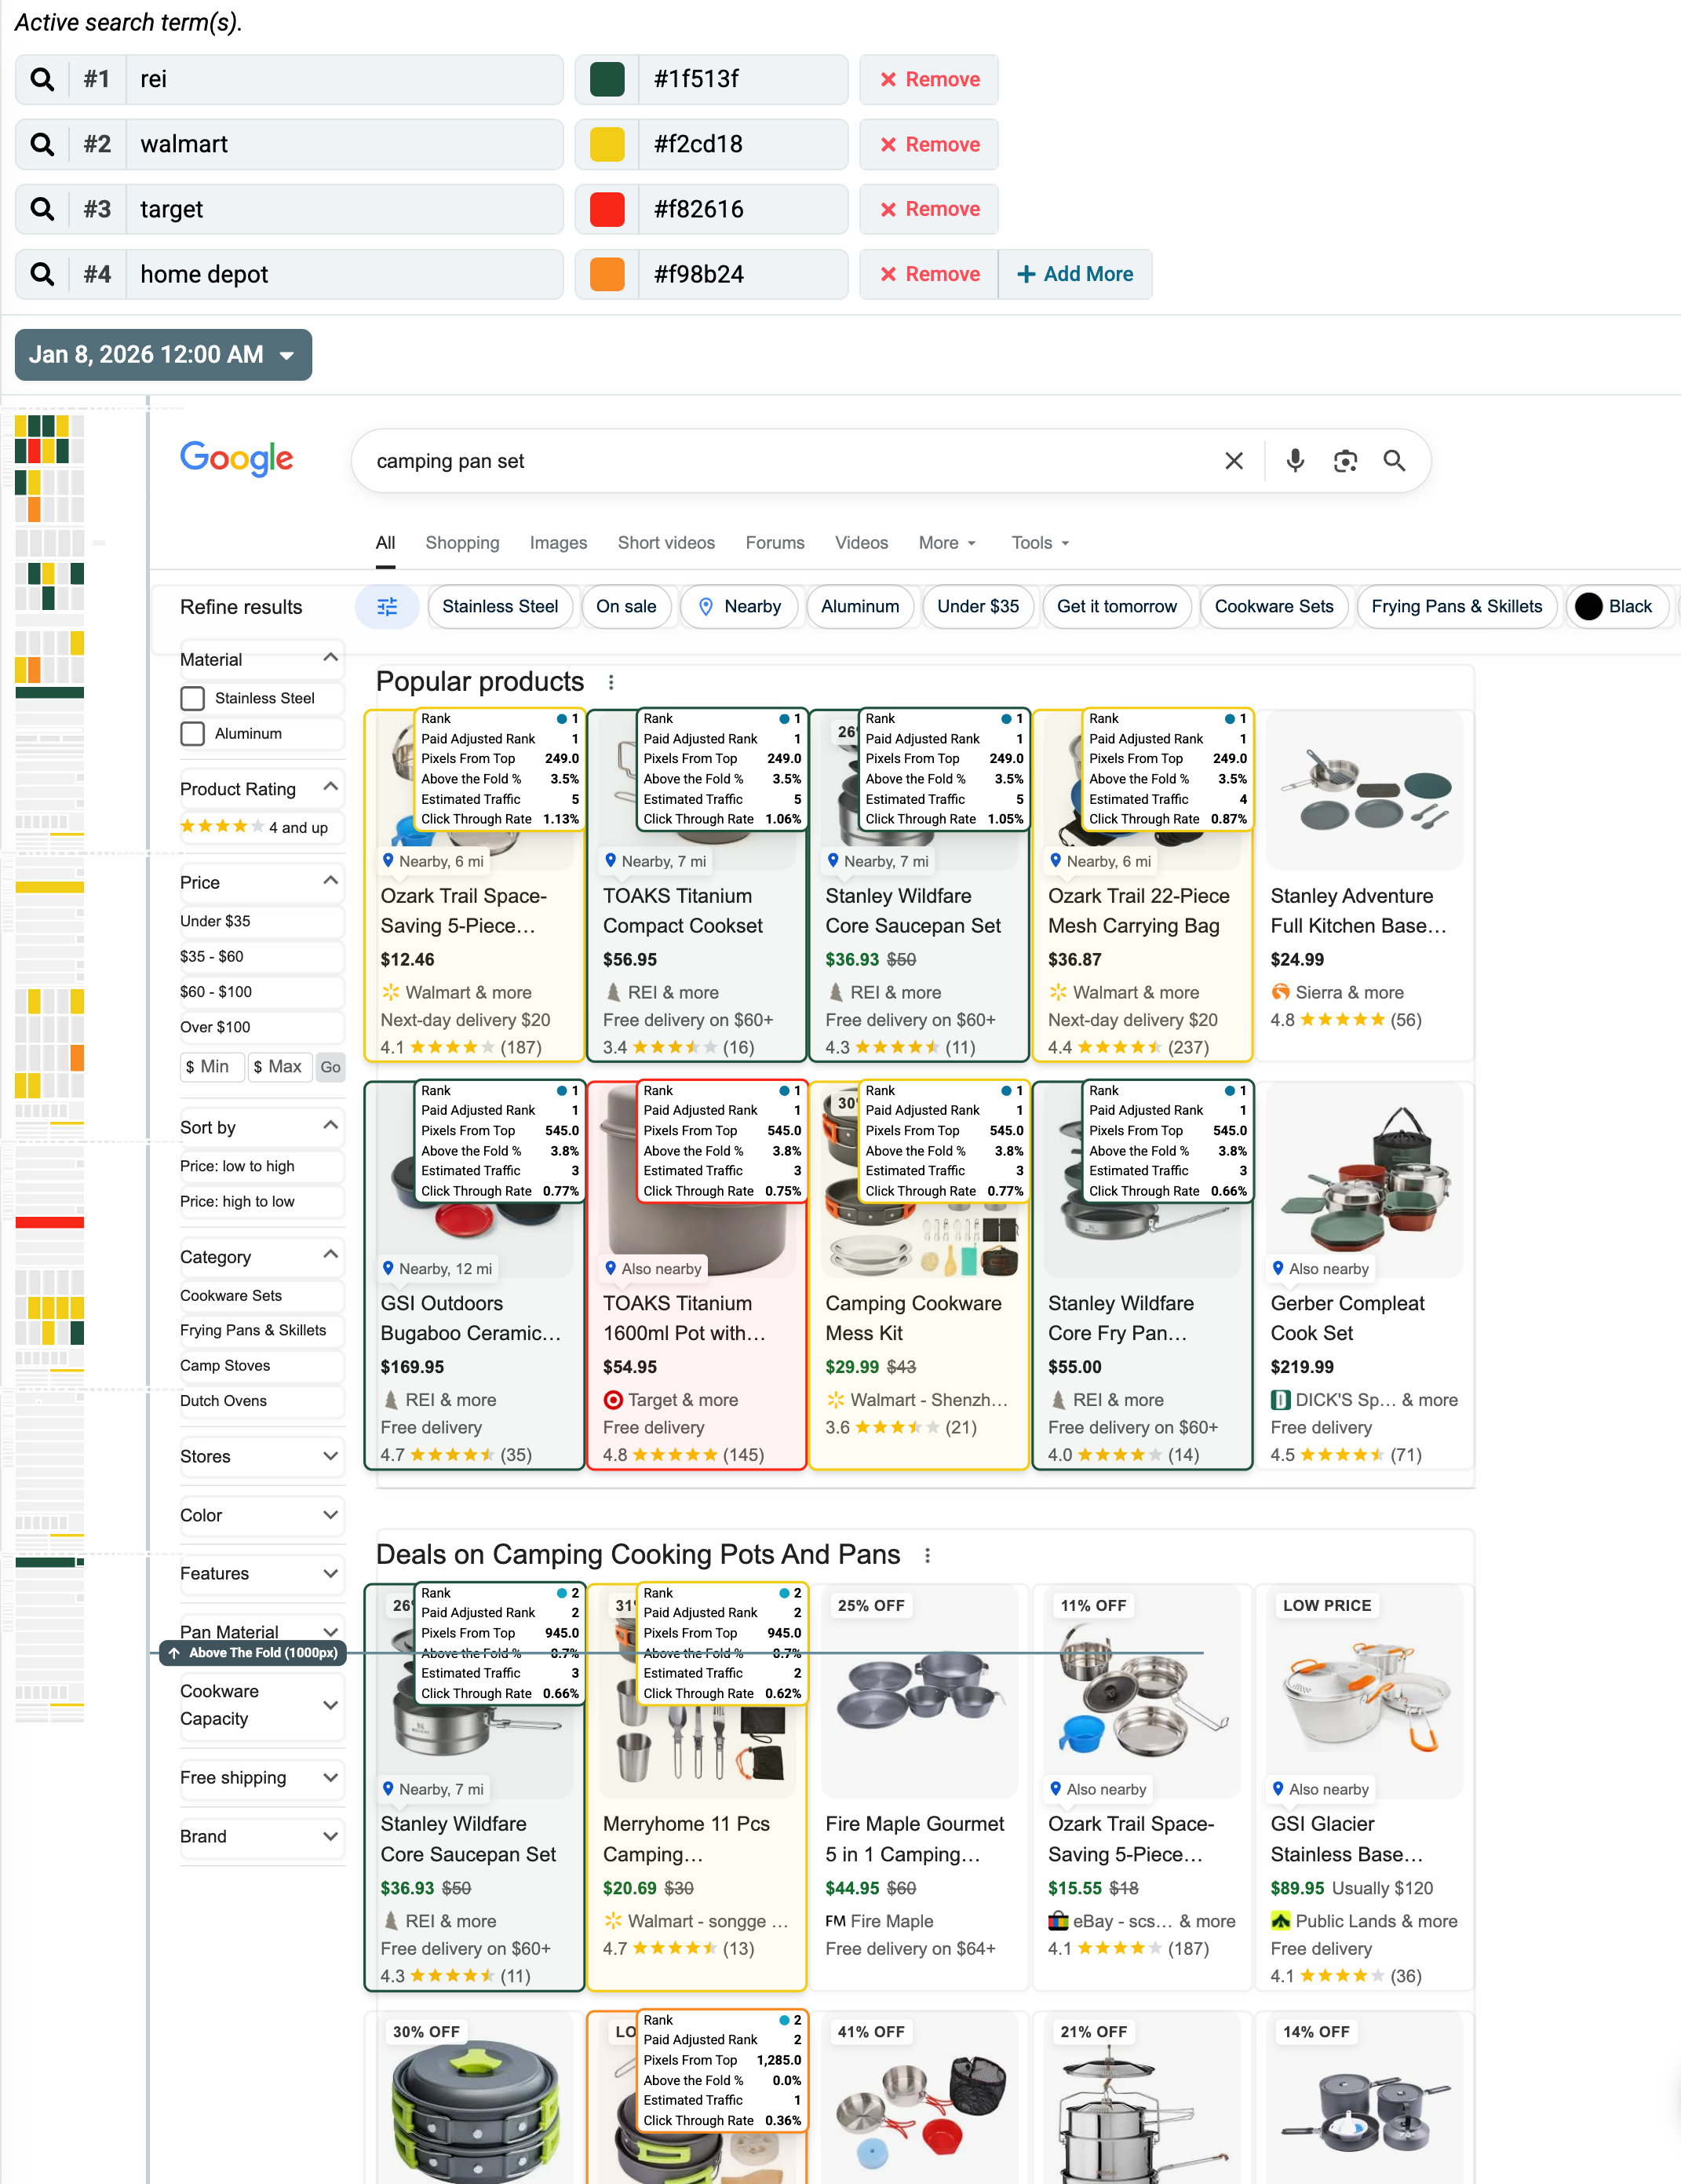Switch to the Shopping tab
Image resolution: width=1681 pixels, height=2184 pixels.
[461, 542]
